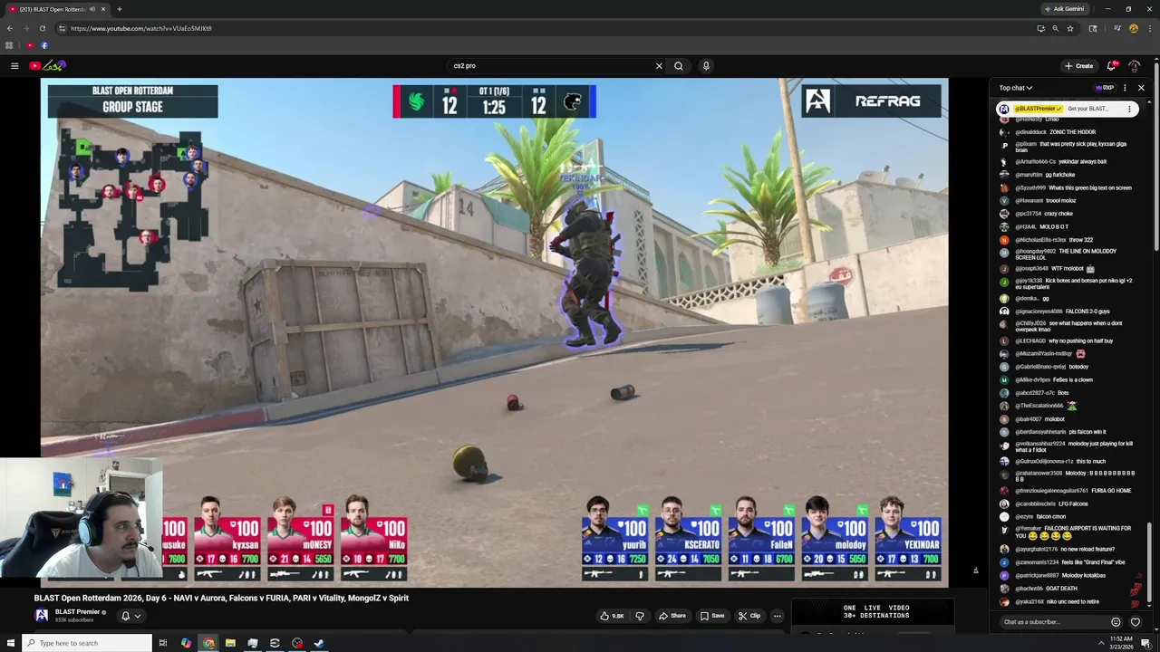Viewport: 1160px width, 652px height.
Task: Save the video to playlist
Action: point(712,616)
